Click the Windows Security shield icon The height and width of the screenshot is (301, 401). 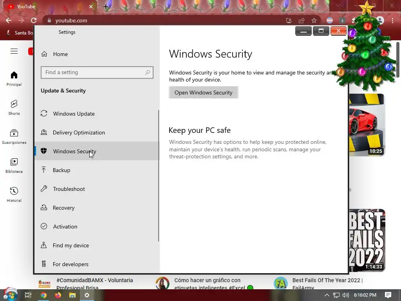(44, 151)
